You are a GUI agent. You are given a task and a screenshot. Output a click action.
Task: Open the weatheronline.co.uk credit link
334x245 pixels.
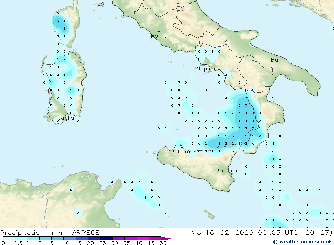point(303,242)
